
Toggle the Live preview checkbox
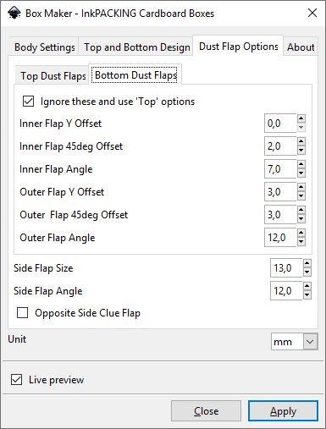[x=16, y=380]
